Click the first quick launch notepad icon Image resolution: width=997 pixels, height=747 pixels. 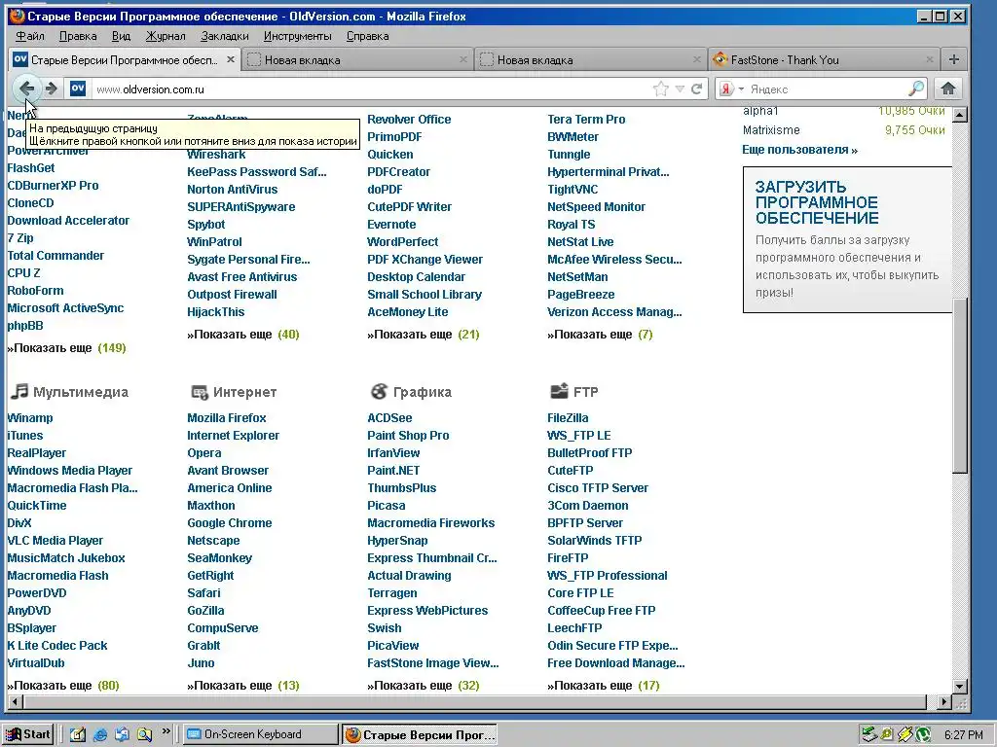pos(78,734)
